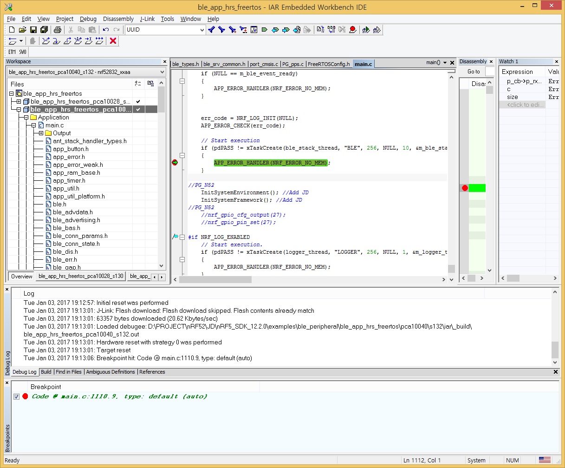This screenshot has height=468, width=565.
Task: Open the Disassembly menu
Action: (x=118, y=19)
